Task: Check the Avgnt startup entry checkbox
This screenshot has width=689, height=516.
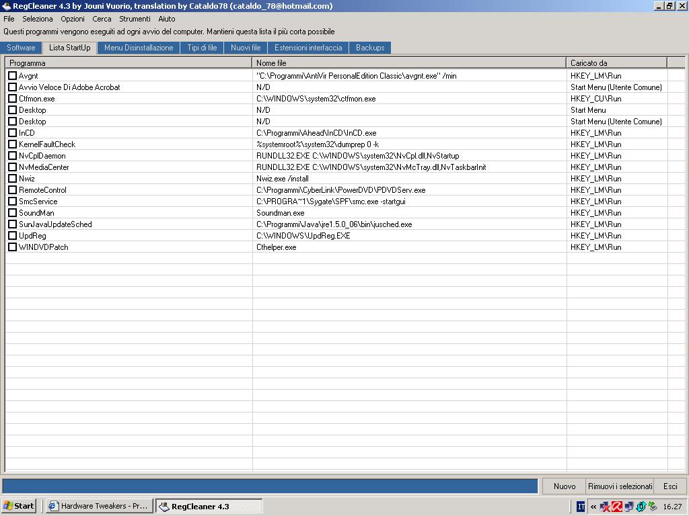Action: (x=12, y=75)
